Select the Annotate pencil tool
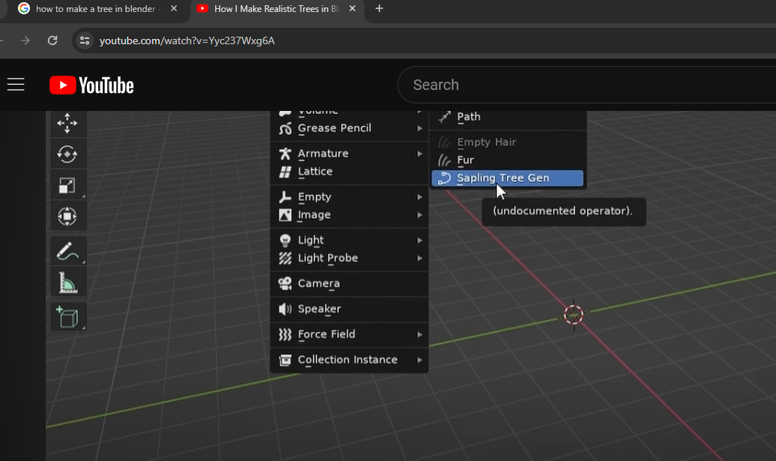 click(x=67, y=251)
